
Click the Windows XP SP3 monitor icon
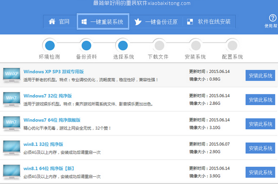point(11,74)
